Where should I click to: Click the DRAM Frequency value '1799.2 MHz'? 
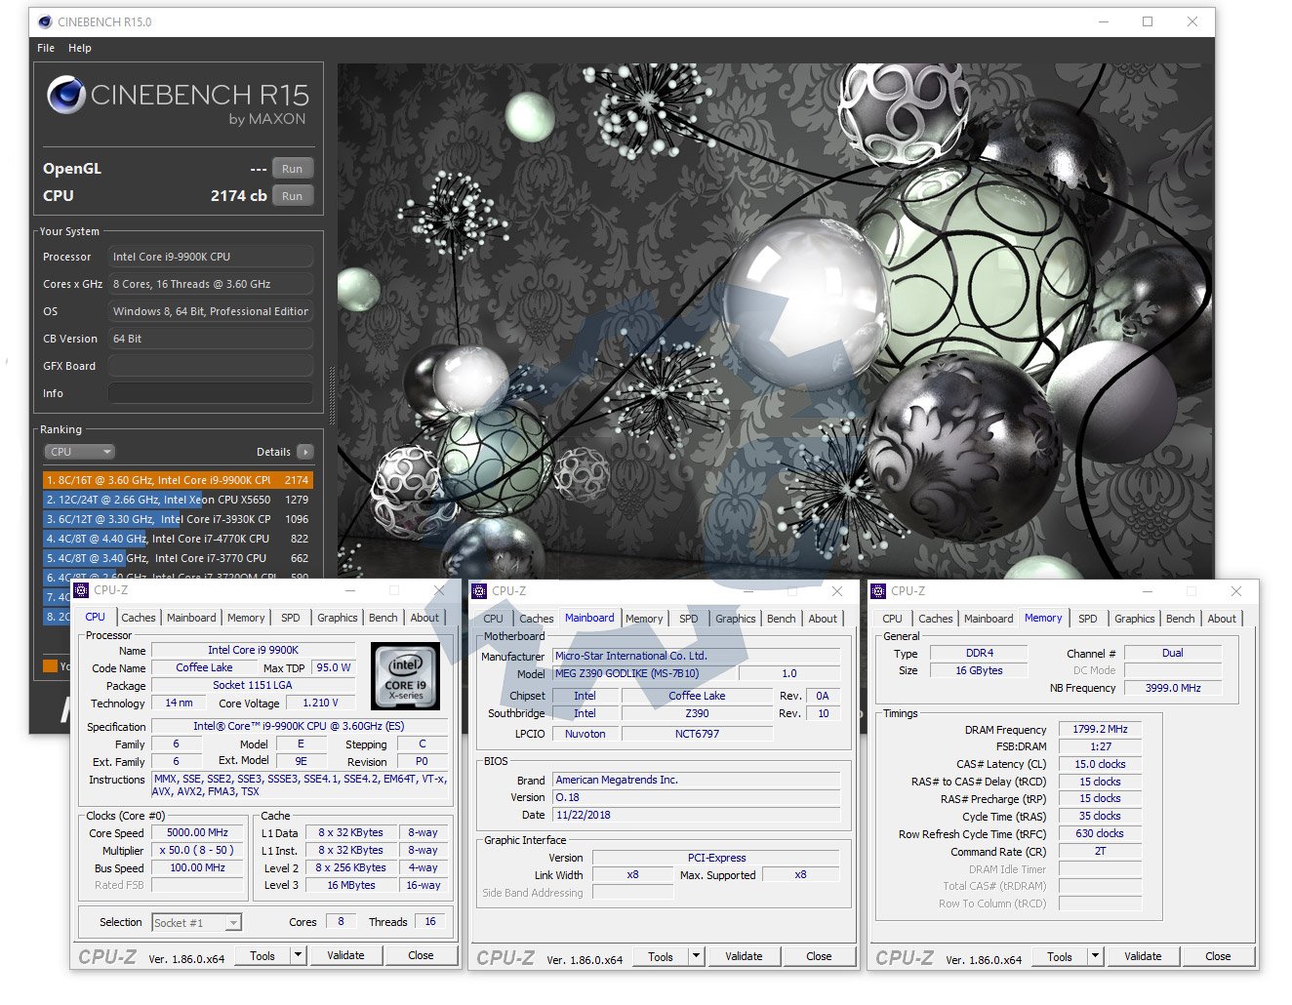click(x=1100, y=730)
